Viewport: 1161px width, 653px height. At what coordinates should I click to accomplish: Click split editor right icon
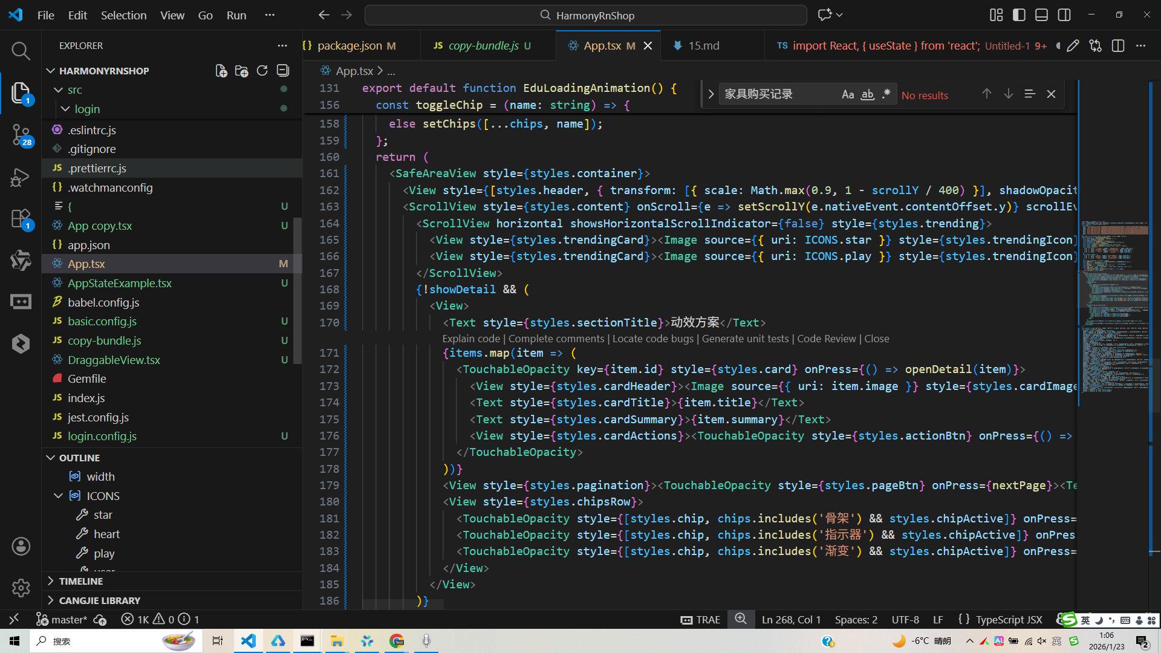[x=1117, y=46]
